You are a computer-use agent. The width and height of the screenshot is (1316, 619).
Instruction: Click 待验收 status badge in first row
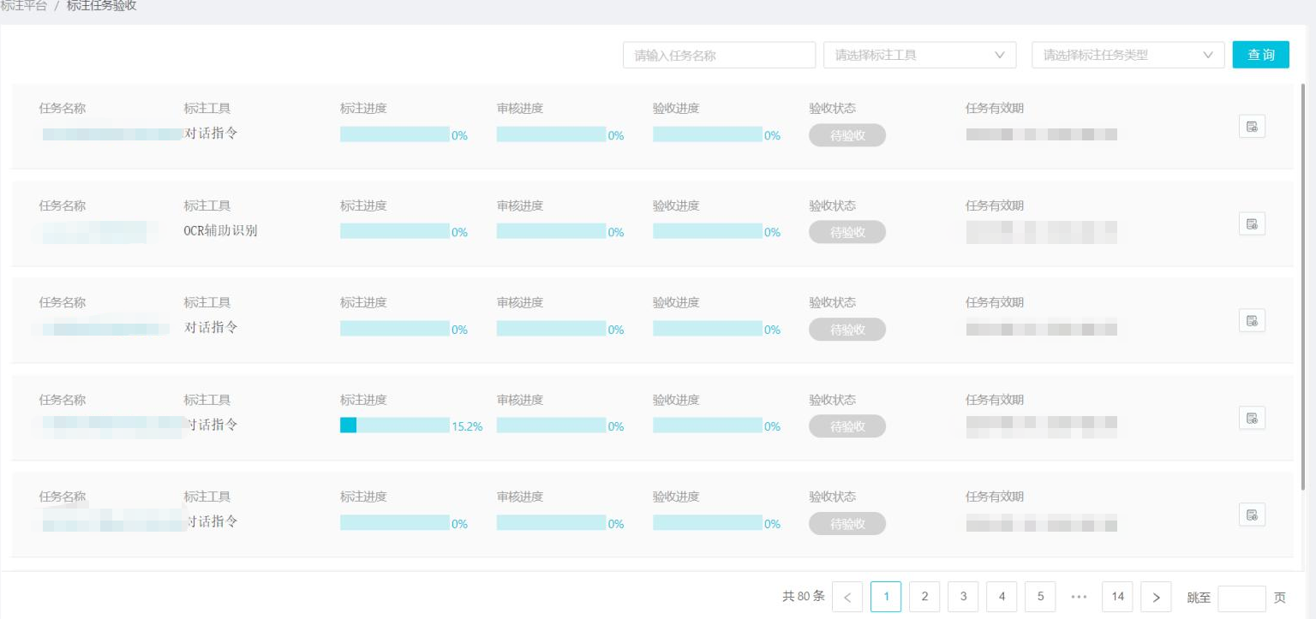point(847,135)
